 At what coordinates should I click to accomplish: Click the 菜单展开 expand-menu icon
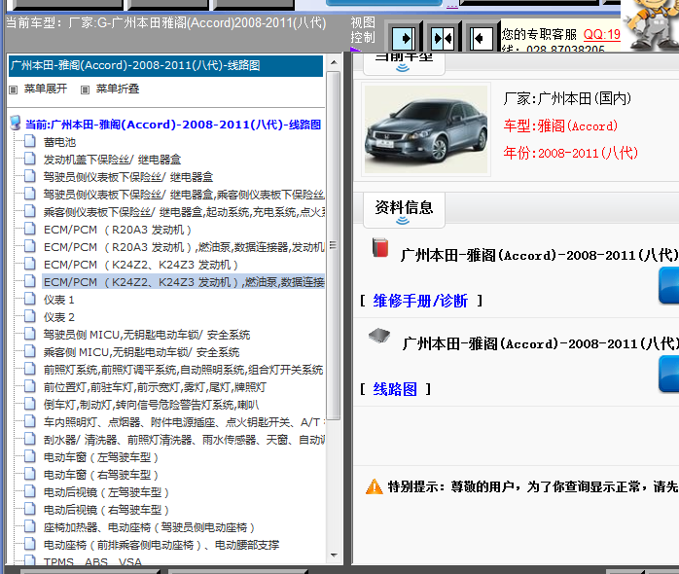point(14,90)
